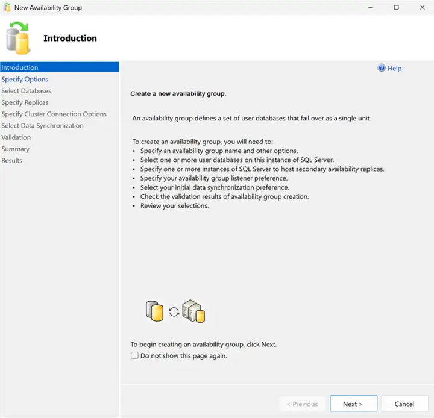Tick 'Do not show this page again'

134,355
